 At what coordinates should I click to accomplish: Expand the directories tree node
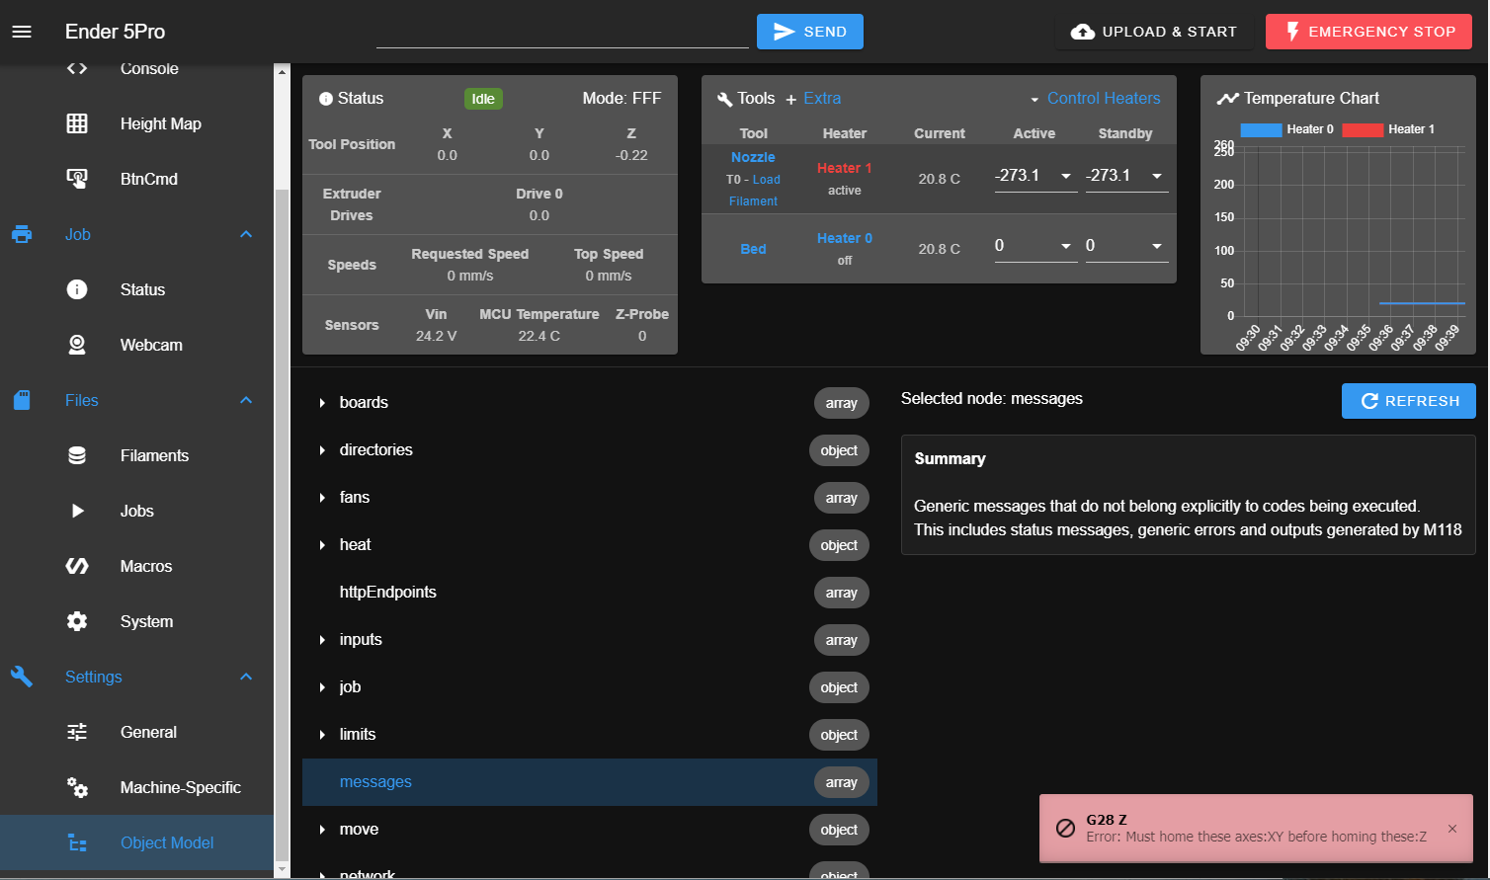tap(322, 450)
